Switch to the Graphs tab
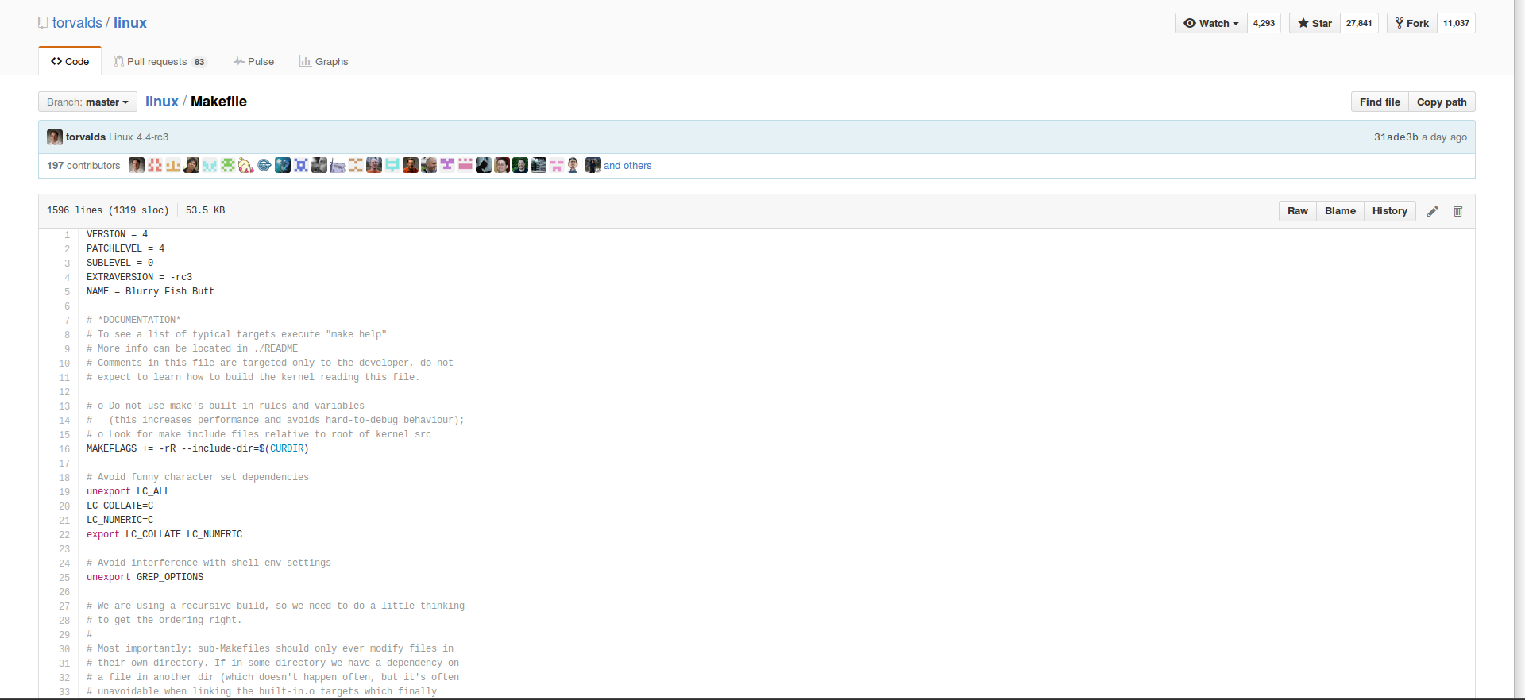This screenshot has width=1525, height=700. 323,61
